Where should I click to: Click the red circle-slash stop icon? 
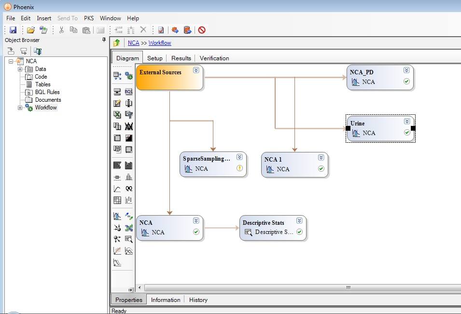coord(202,30)
